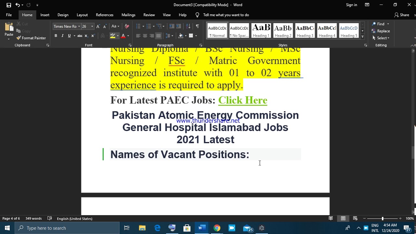Toggle Subscript formatting
The width and height of the screenshot is (416, 234).
[x=86, y=36]
